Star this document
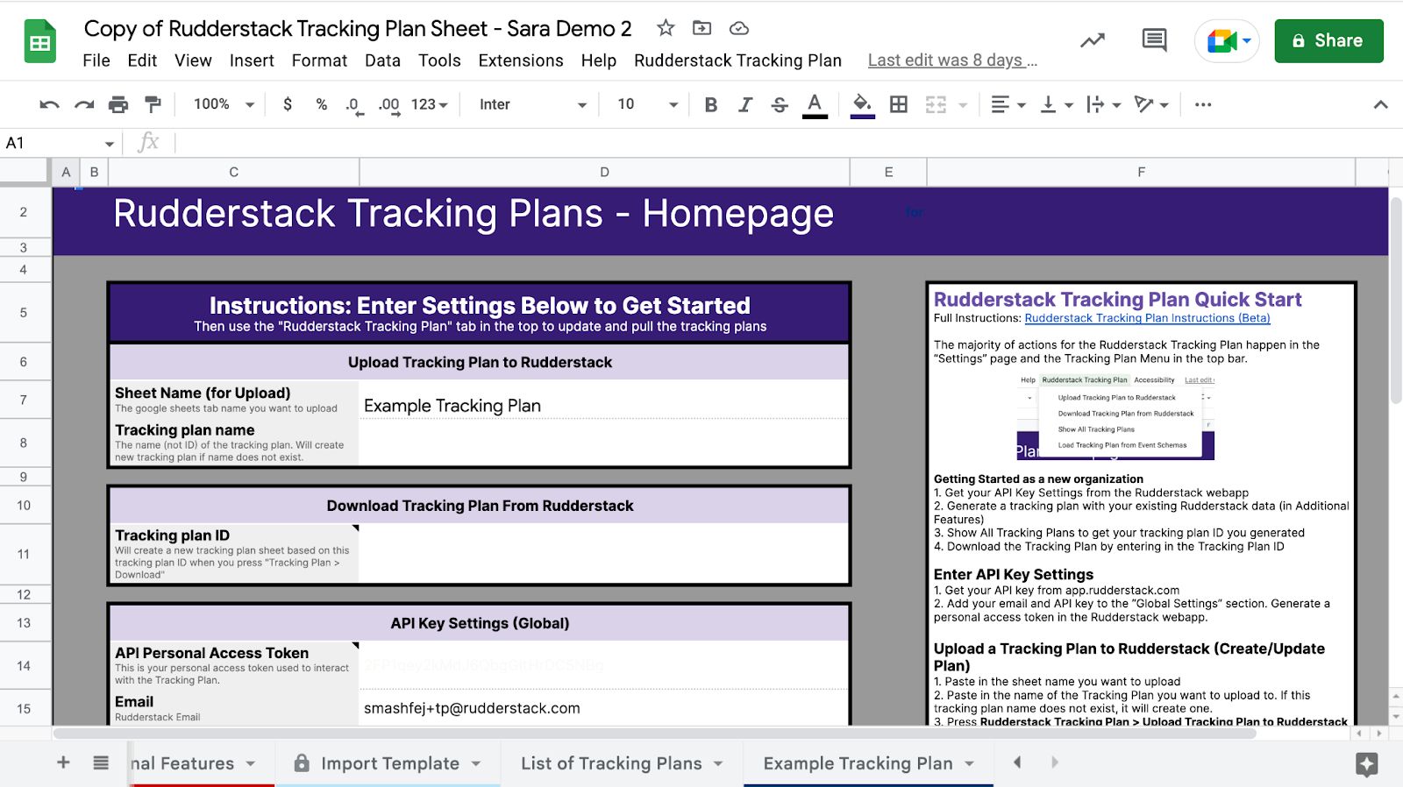 pyautogui.click(x=666, y=28)
